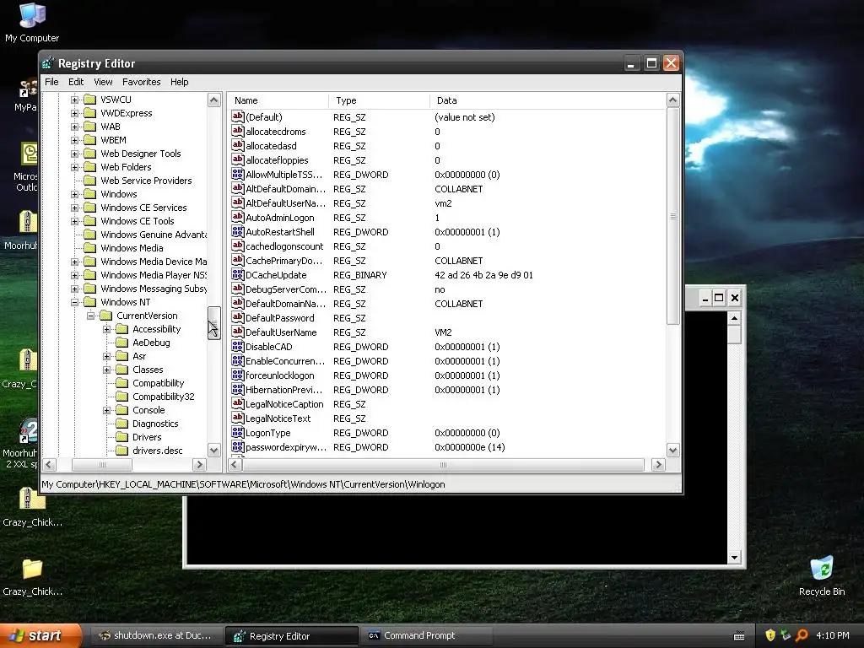The image size is (864, 648).
Task: Click the LogonType DWORD icon
Action: (x=237, y=431)
